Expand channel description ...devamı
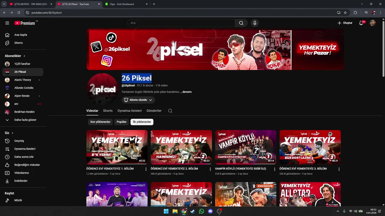The height and width of the screenshot is (216, 385). point(186,92)
